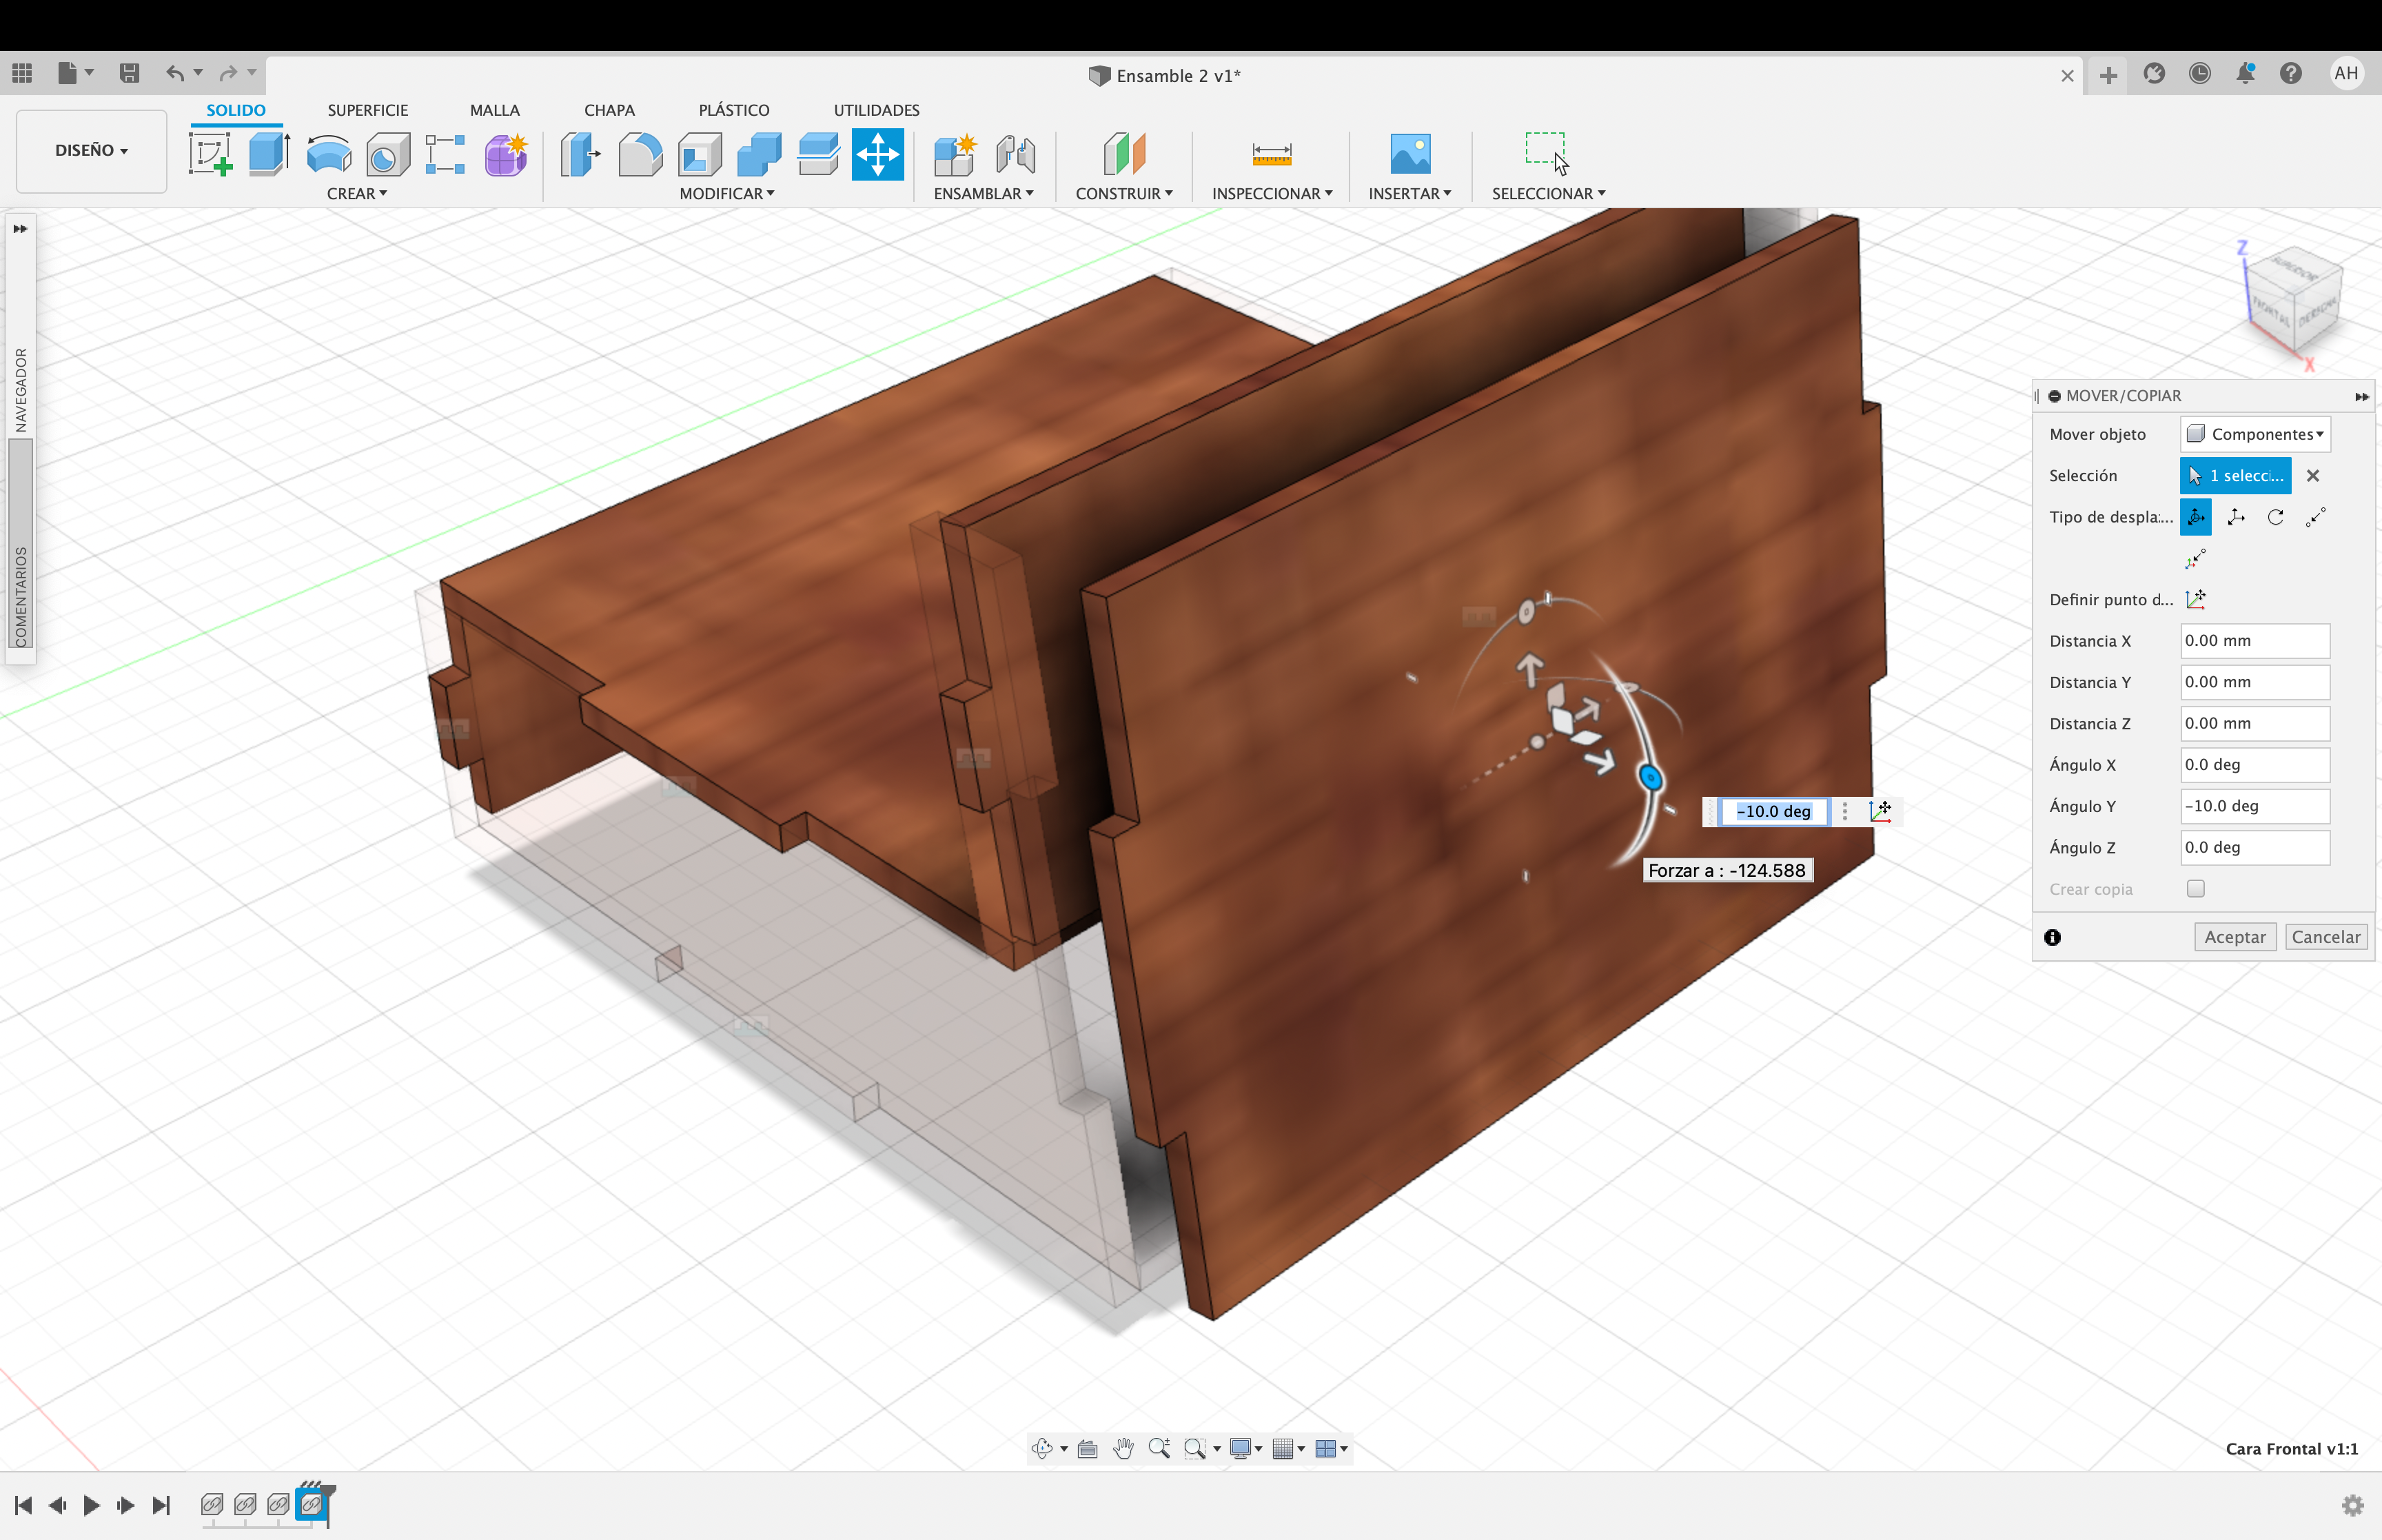Screen dimensions: 2382x1540
Task: Click the Ángulo Y input field
Action: 2255,806
